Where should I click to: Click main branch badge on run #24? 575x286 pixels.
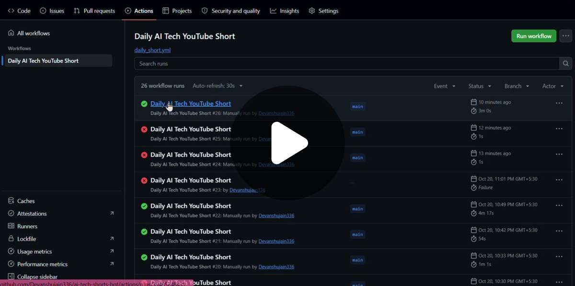click(x=357, y=158)
